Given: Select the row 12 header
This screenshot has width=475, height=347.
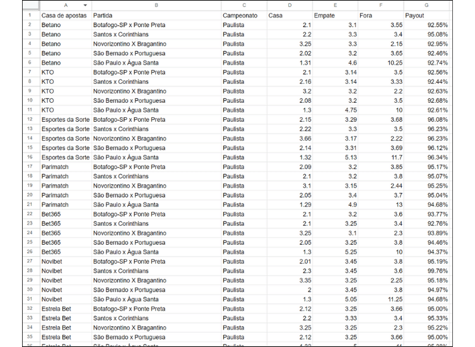Looking at the screenshot, I should pos(30,119).
